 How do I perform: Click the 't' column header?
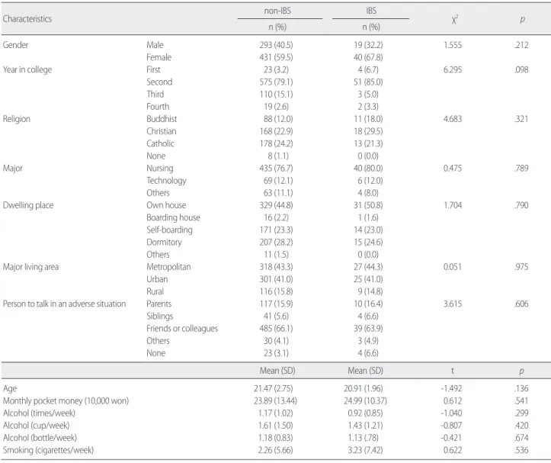(452, 371)
